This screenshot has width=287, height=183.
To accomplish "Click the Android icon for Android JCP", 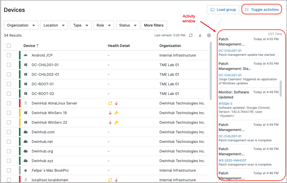I will tap(26, 55).
